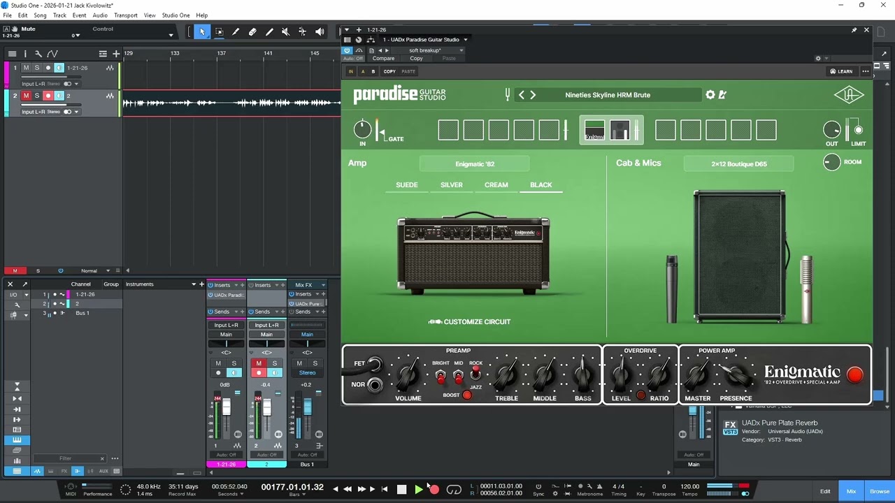Expand the Instruments panel dropdown arrow
The width and height of the screenshot is (895, 503).
pos(194,284)
